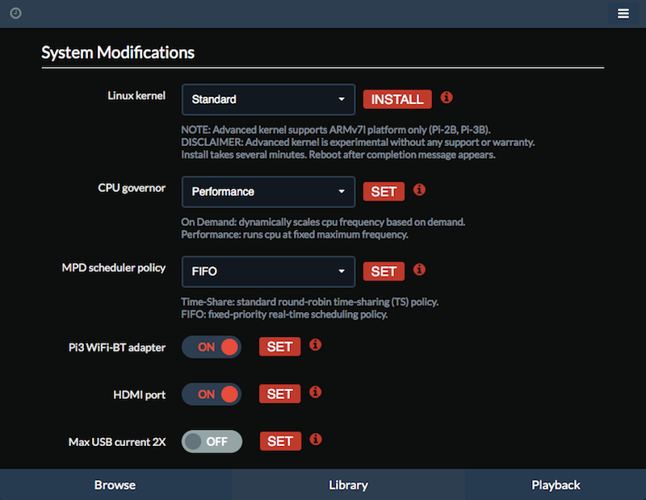Click the DISCLAIMER text about experimental kernel
The width and height of the screenshot is (646, 500).
[x=358, y=143]
